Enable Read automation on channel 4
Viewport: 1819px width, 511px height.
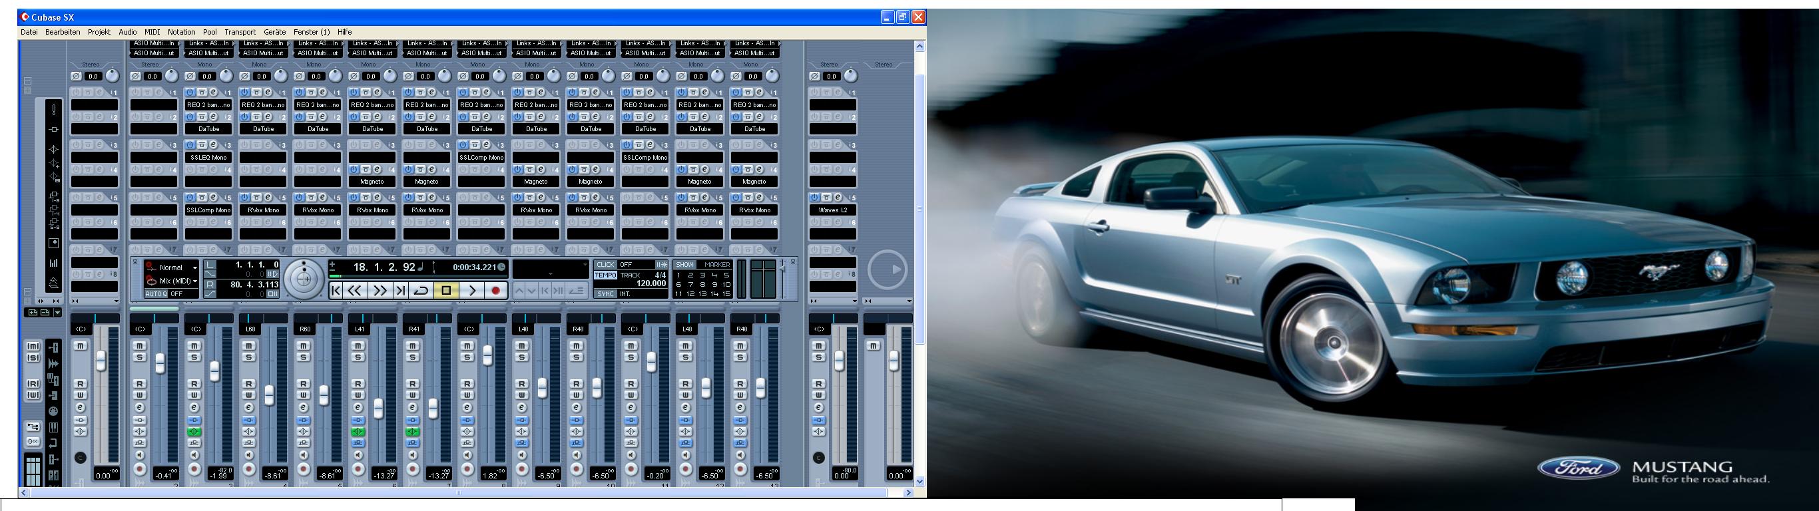249,384
